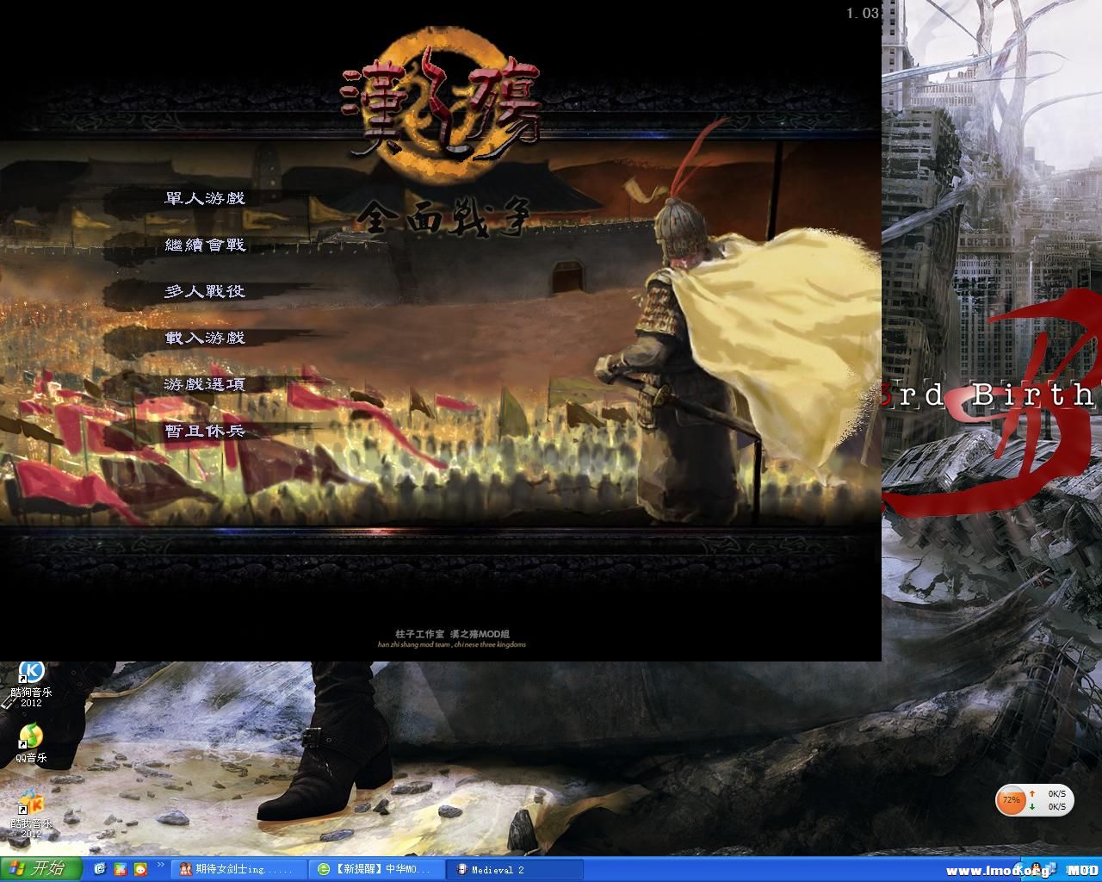The height and width of the screenshot is (882, 1102).
Task: Switch to 期待女剑士ing taskbar window
Action: 239,869
